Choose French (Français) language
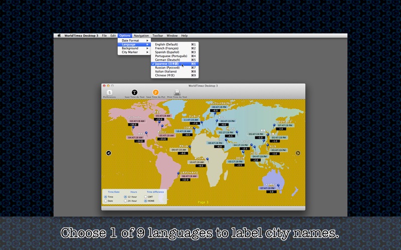 point(174,48)
